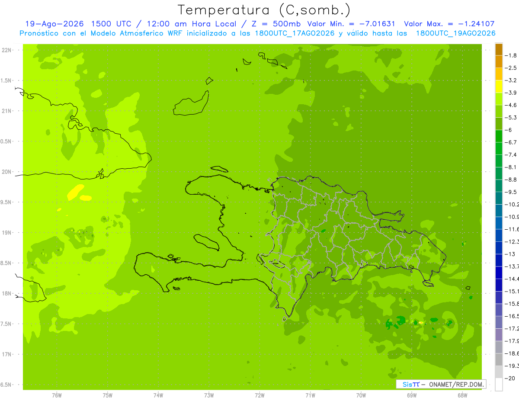Click the 18N latitude axis label
The width and height of the screenshot is (519, 401).
(7, 293)
